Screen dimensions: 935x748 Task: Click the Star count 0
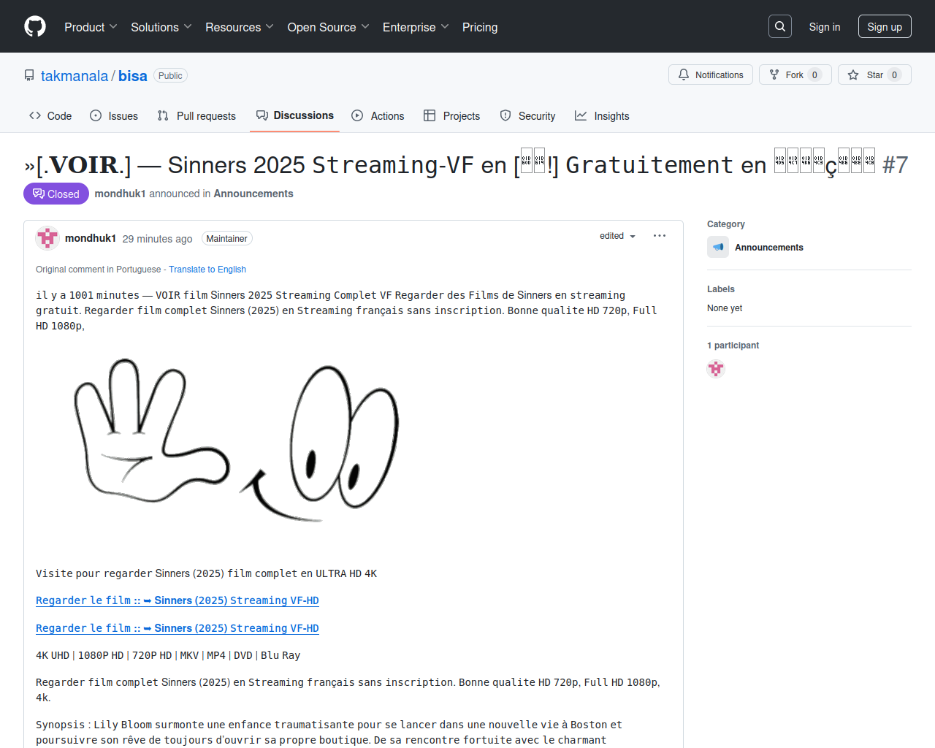[894, 75]
